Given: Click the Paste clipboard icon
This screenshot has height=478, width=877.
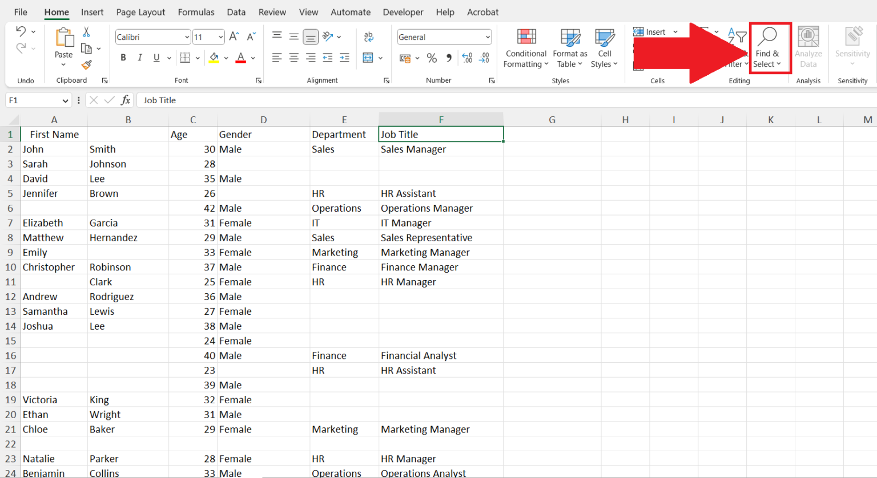Looking at the screenshot, I should (64, 38).
